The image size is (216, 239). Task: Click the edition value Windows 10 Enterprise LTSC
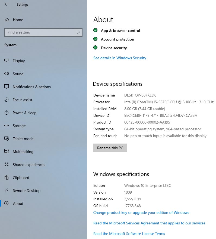pos(147,185)
